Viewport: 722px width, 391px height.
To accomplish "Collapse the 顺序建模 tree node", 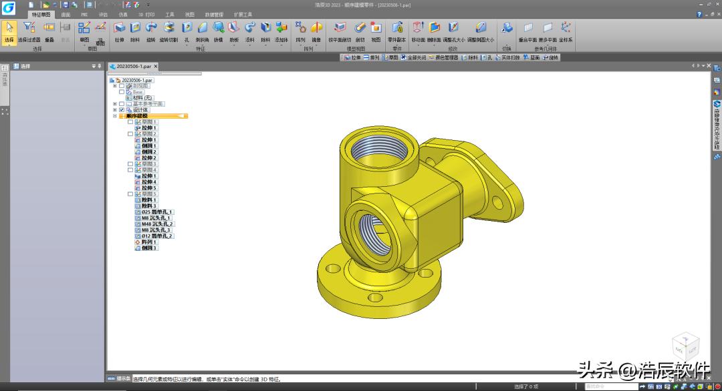I will [115, 116].
